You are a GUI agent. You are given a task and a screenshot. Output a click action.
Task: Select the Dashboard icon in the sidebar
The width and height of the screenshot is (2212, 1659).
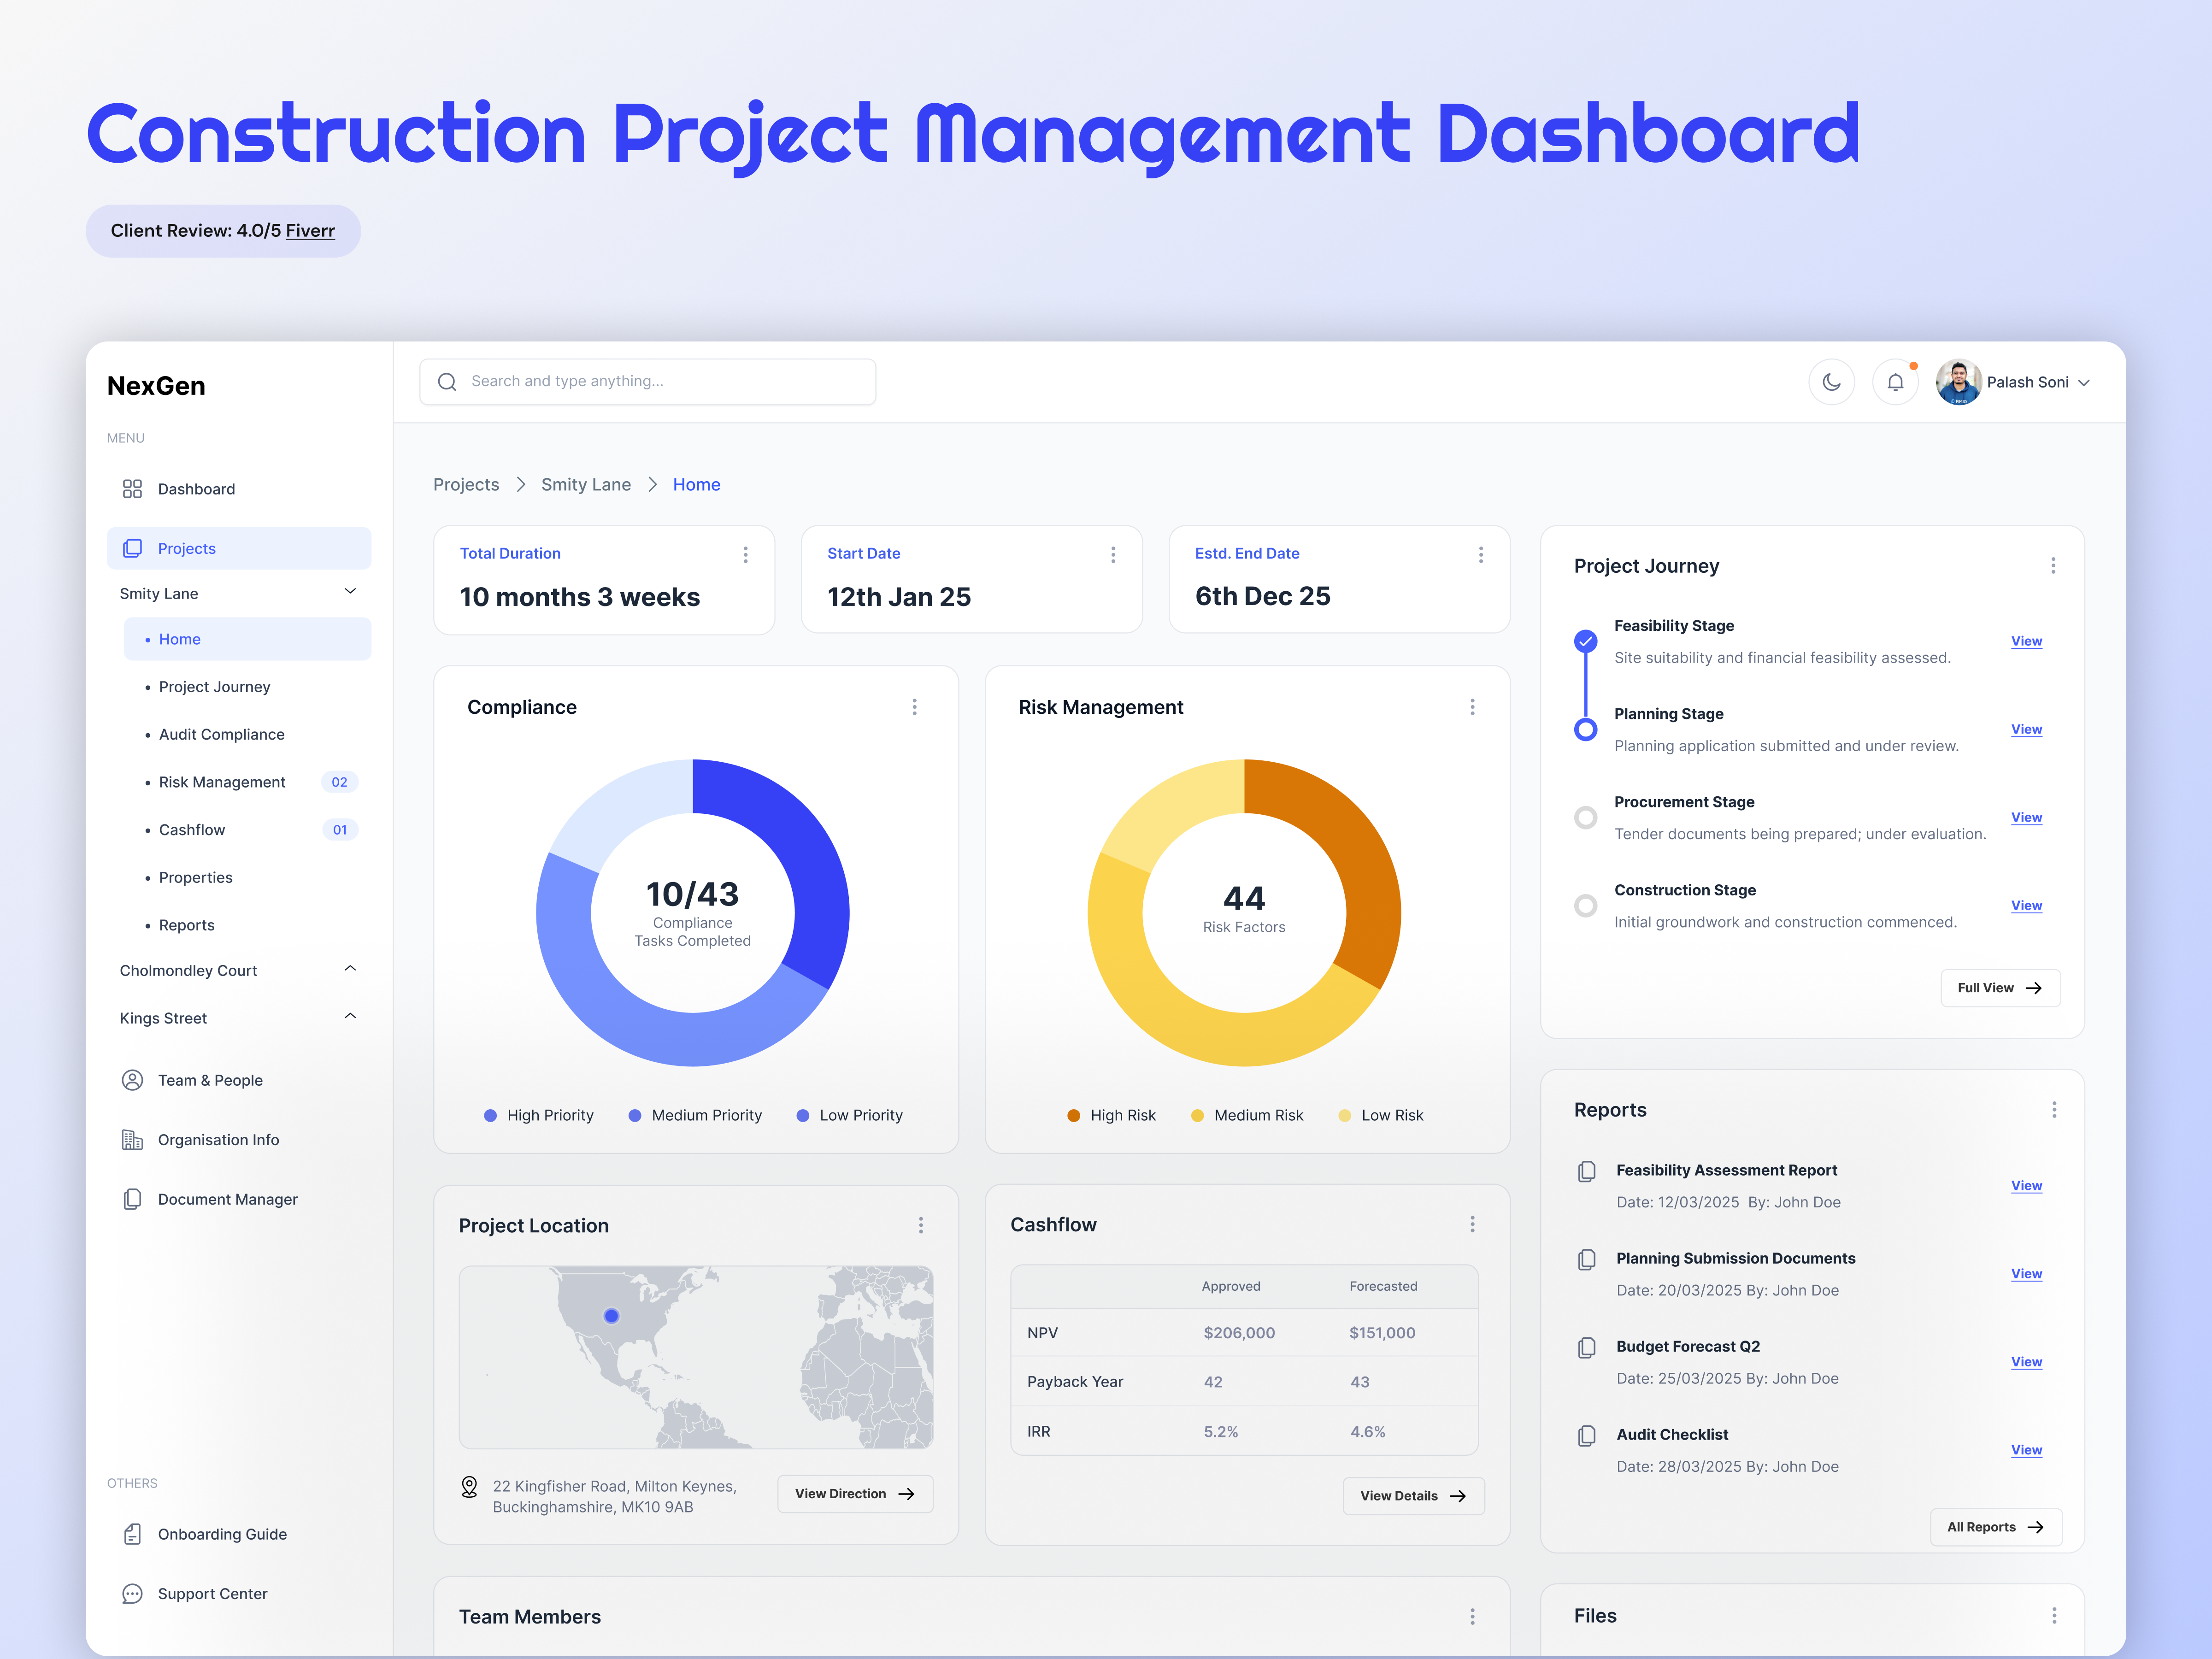[x=133, y=489]
